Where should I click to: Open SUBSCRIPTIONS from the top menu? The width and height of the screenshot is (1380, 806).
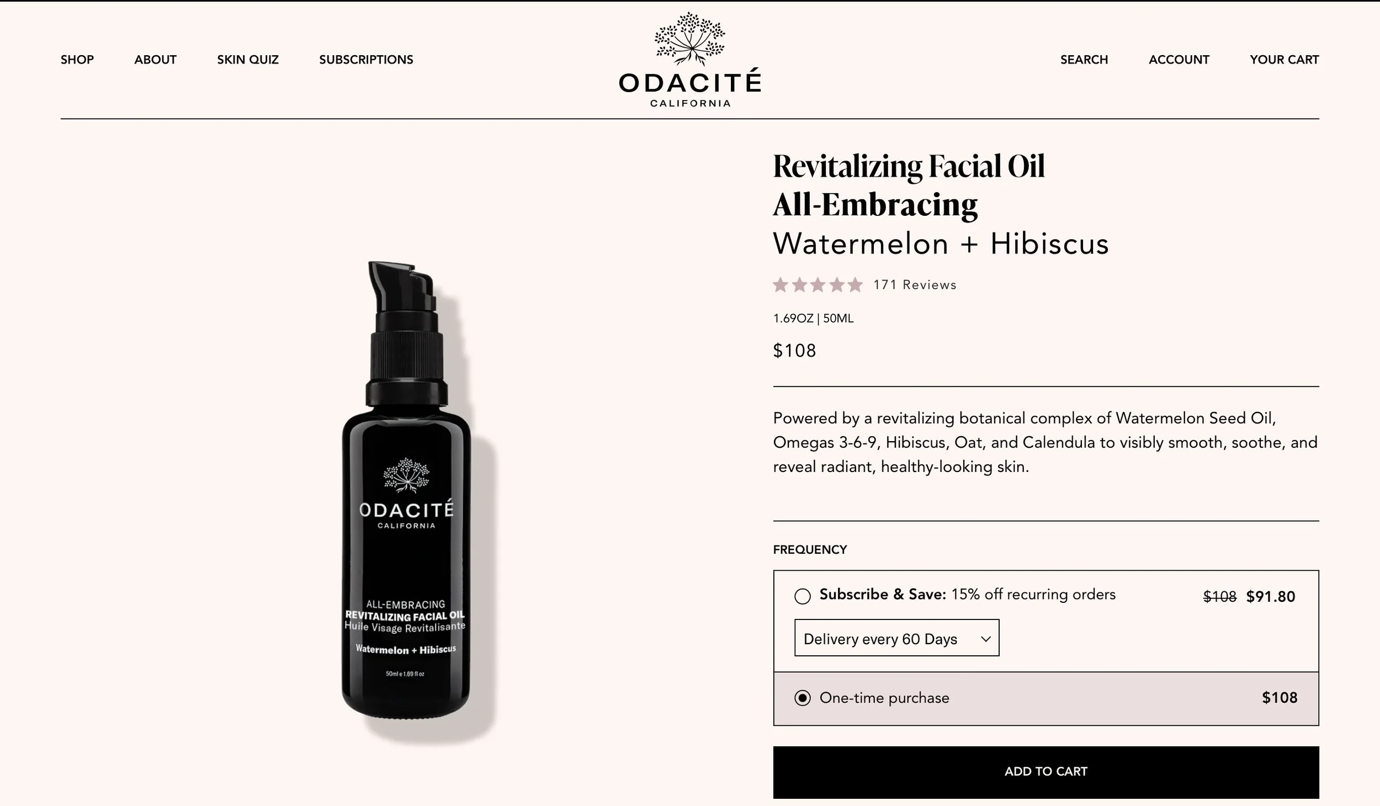click(366, 60)
